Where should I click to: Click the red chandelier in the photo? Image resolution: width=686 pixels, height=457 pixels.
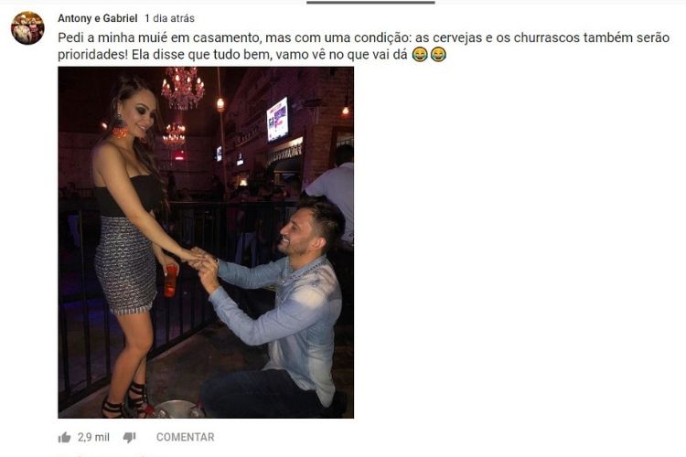[x=182, y=89]
